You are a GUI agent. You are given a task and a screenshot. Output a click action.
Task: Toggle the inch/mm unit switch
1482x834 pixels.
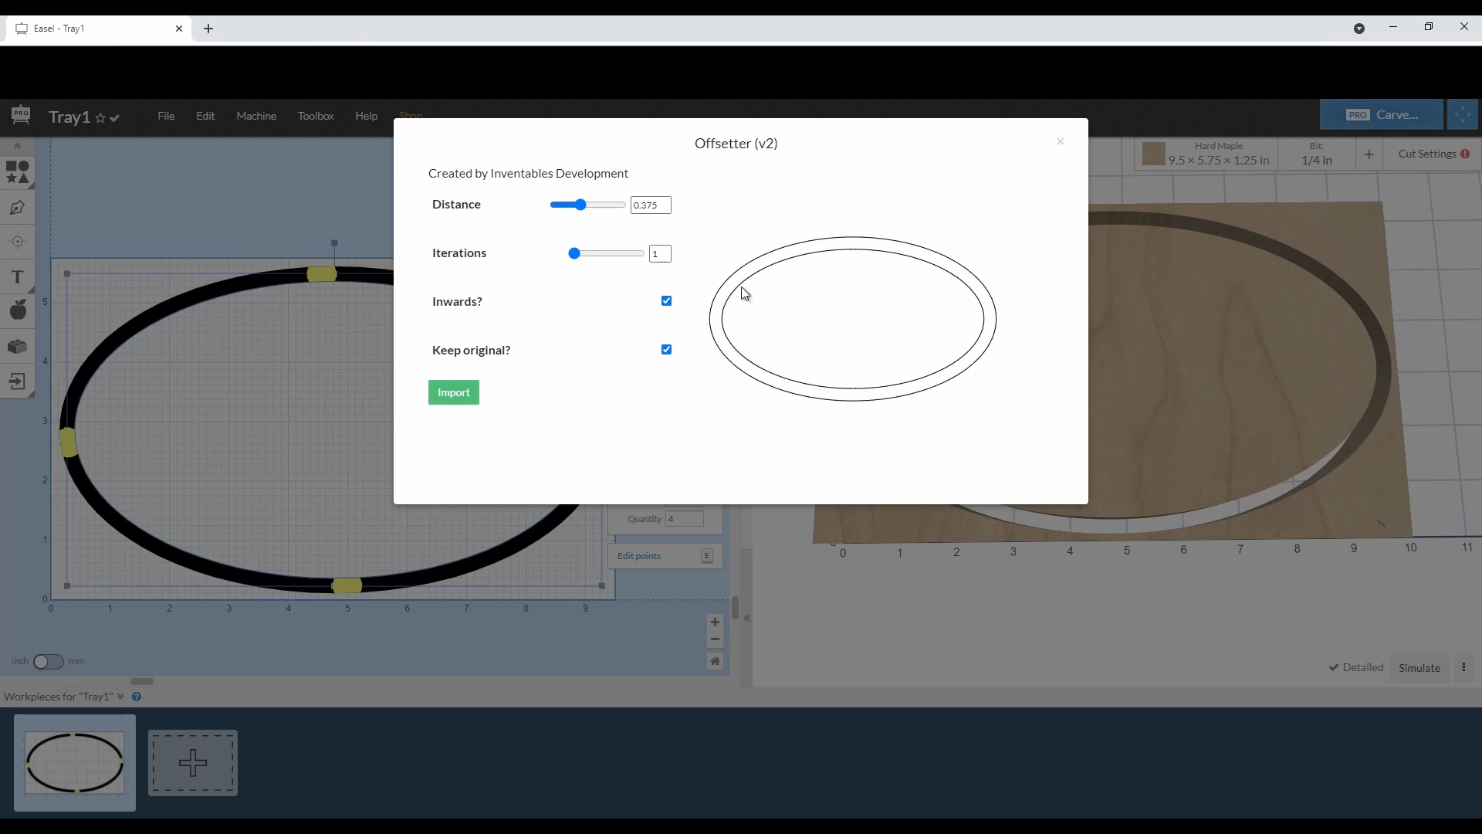(48, 662)
